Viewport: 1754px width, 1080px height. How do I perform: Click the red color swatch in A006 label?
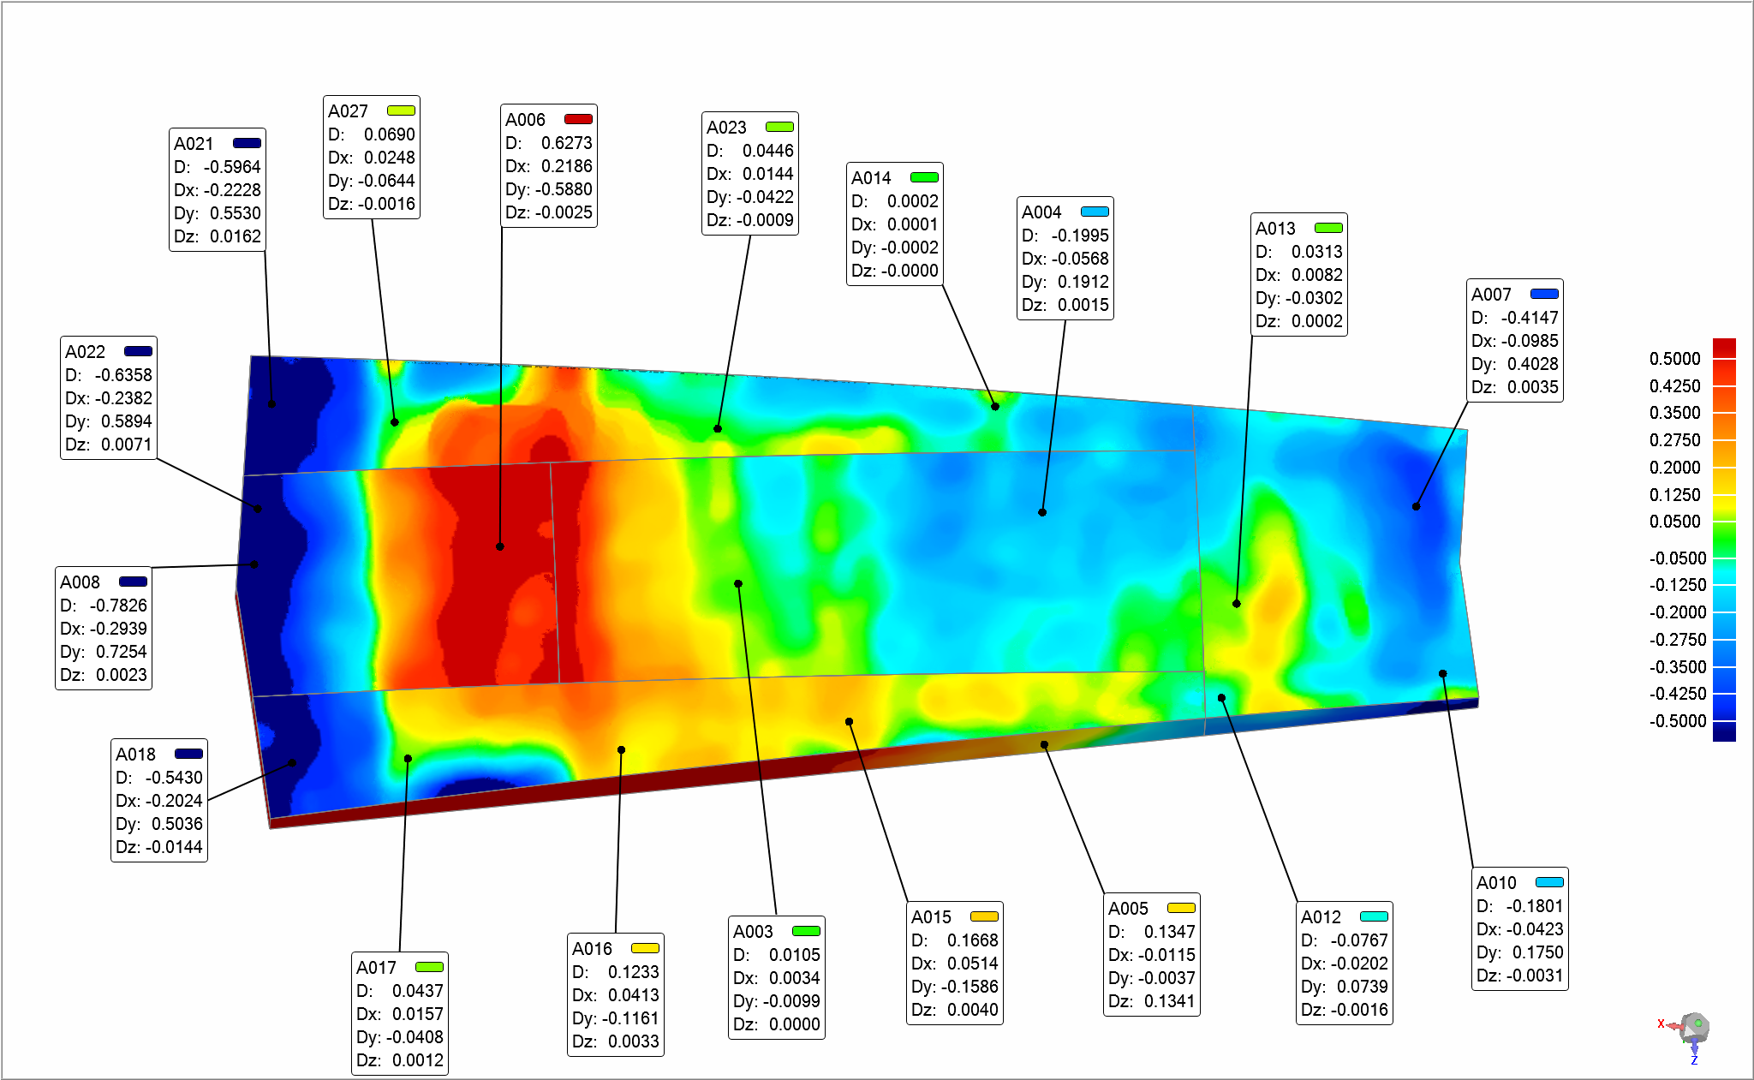point(578,119)
